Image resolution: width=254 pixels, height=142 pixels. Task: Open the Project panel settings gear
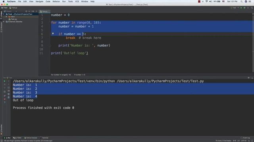pos(33,11)
